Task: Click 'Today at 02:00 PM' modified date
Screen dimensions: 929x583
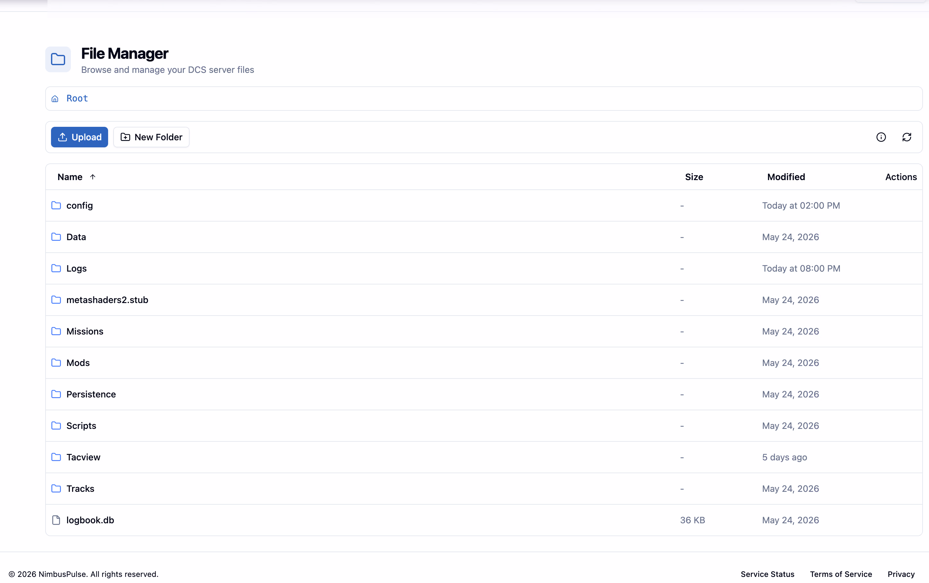Action: pos(801,205)
